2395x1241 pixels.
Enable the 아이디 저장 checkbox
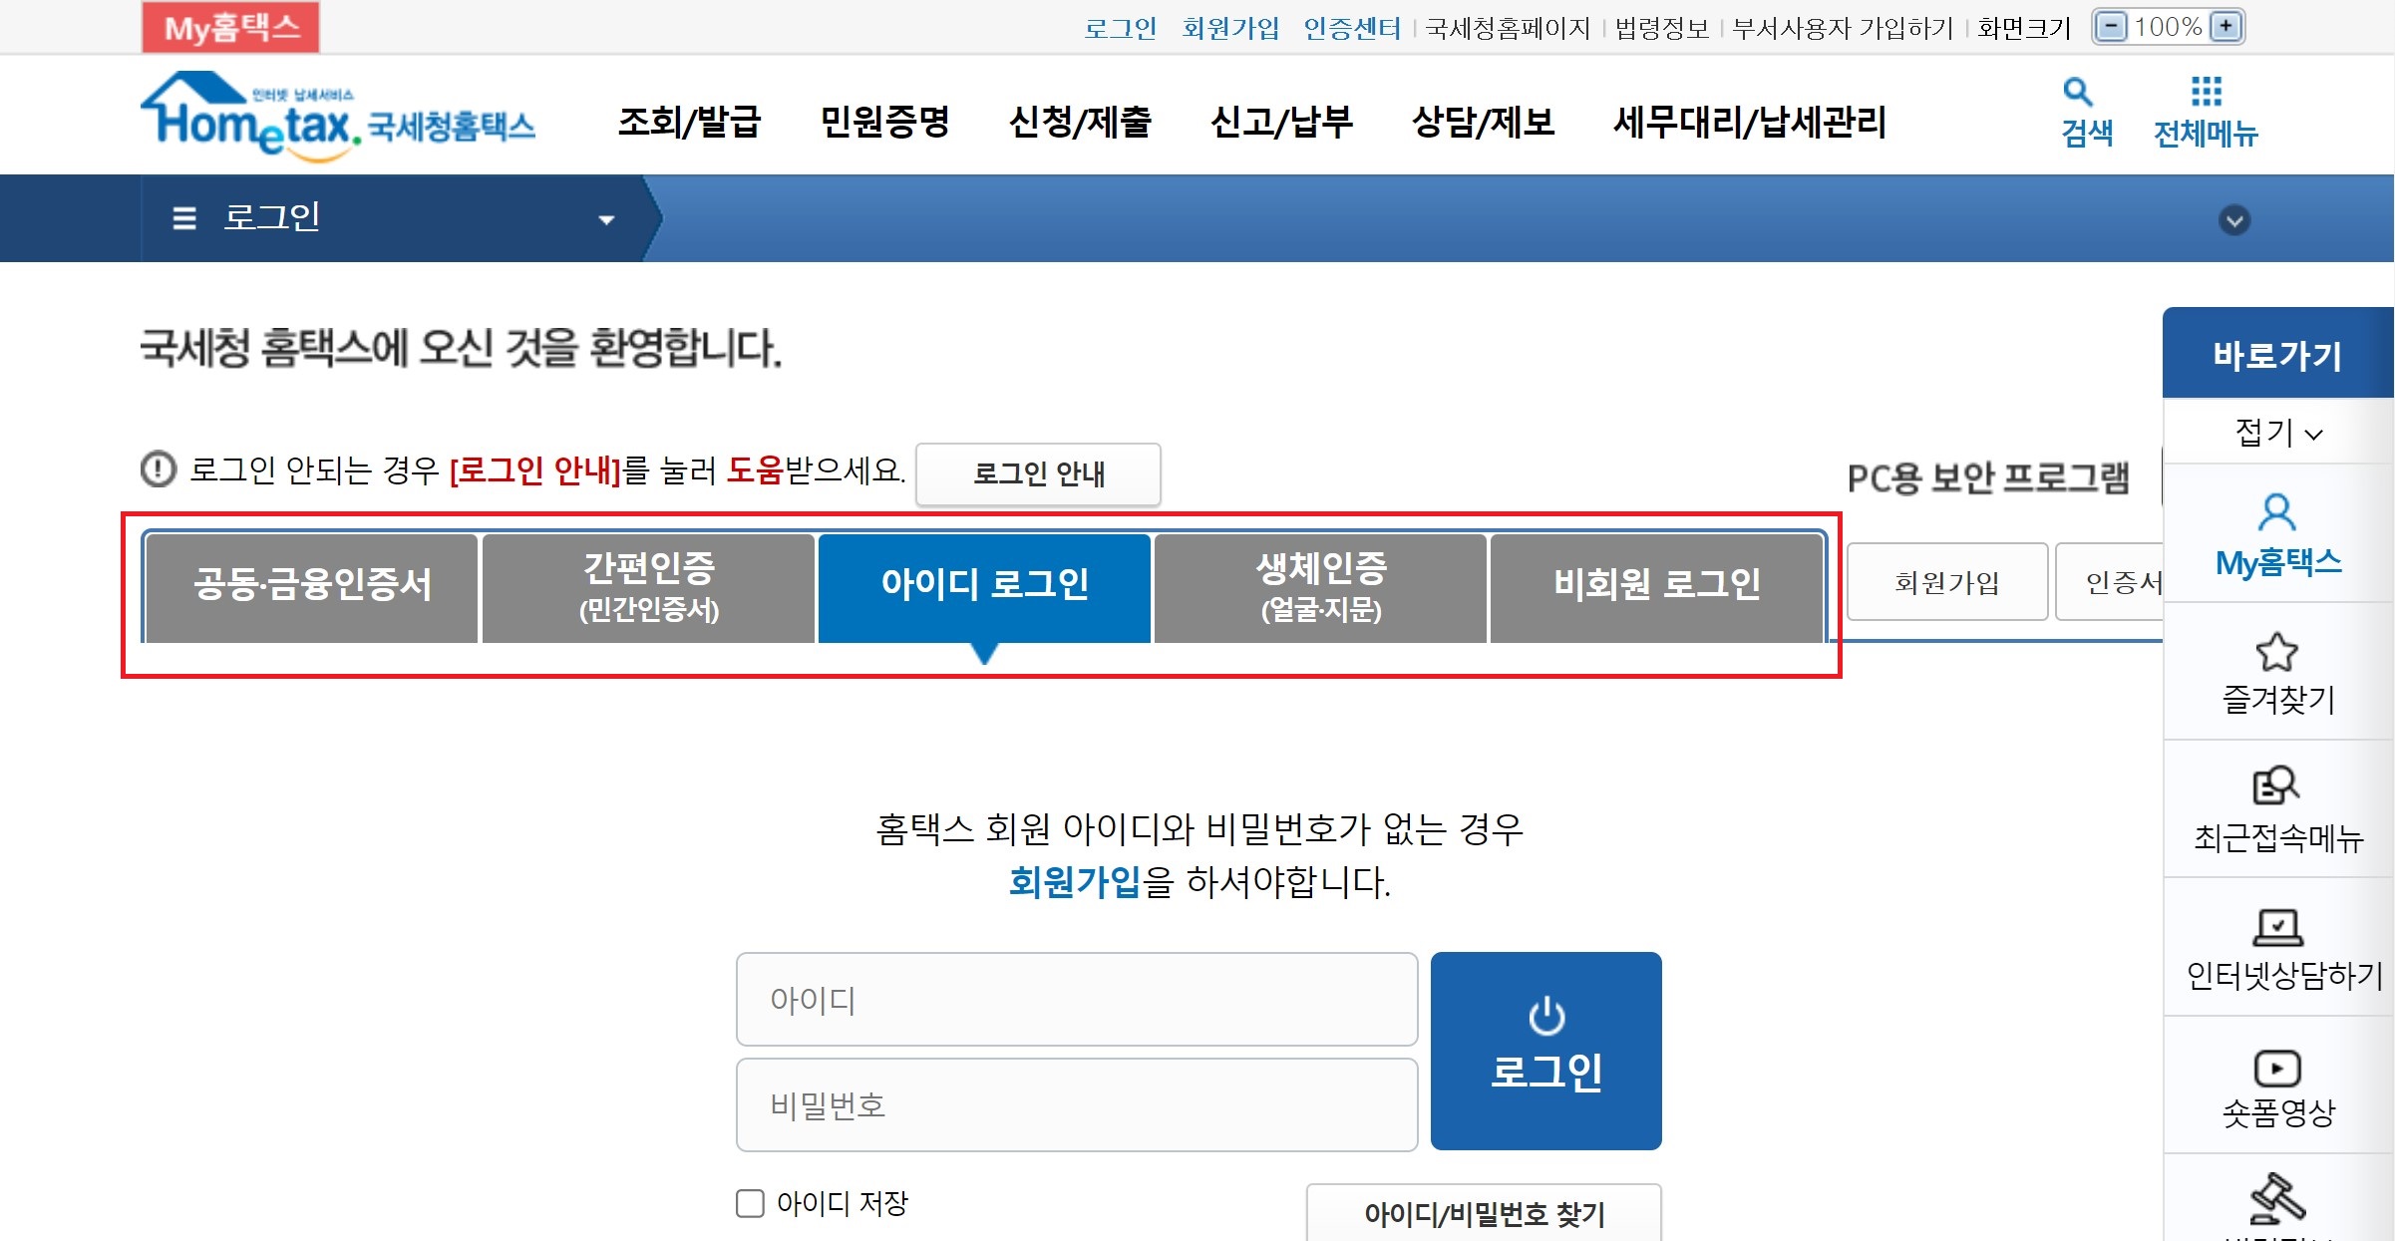coord(749,1204)
